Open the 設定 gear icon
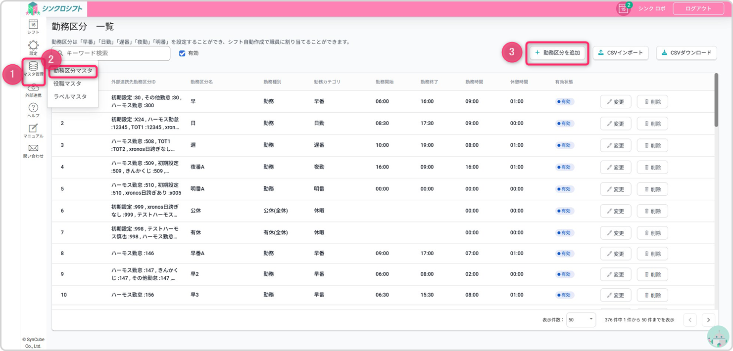The image size is (733, 351). coord(33,45)
